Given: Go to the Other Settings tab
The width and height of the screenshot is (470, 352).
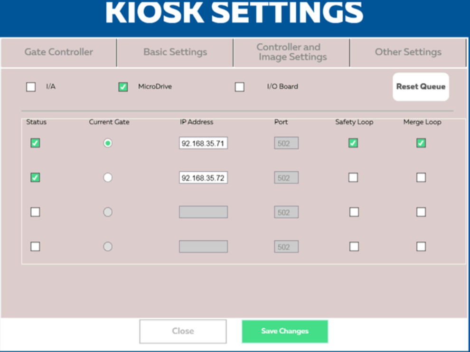Looking at the screenshot, I should click(x=408, y=52).
